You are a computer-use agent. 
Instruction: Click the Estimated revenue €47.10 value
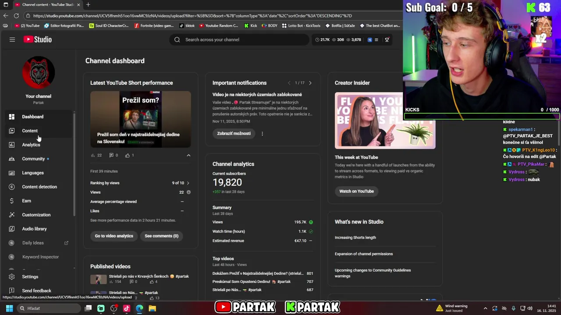click(x=300, y=241)
